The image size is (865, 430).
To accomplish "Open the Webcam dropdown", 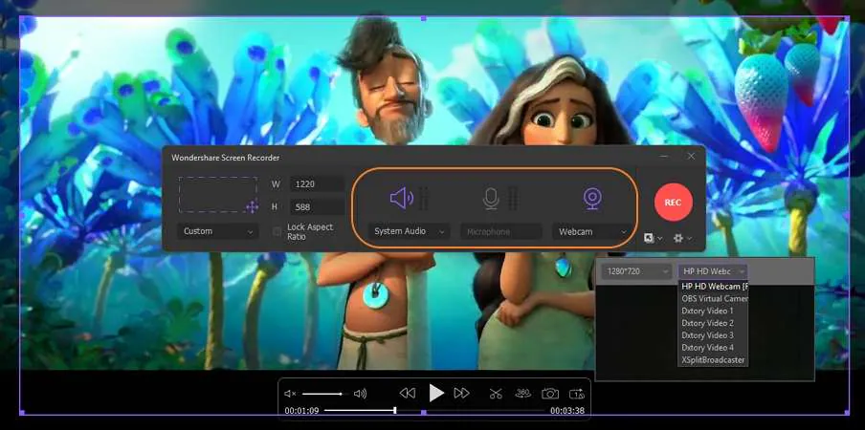I will click(593, 232).
